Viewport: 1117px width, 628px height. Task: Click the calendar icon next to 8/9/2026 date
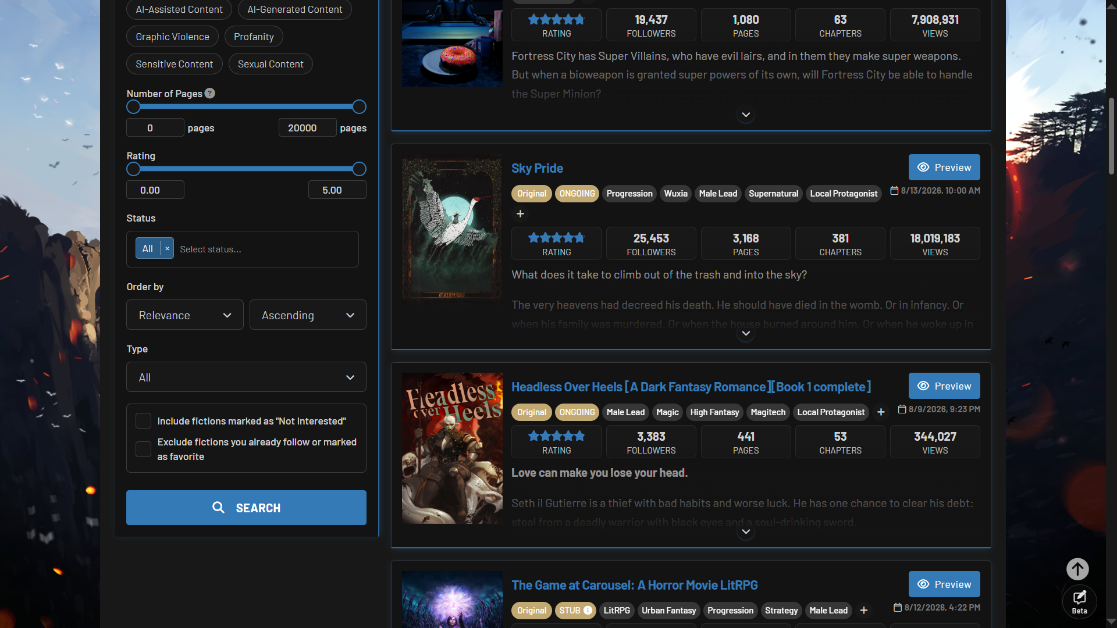click(x=902, y=409)
